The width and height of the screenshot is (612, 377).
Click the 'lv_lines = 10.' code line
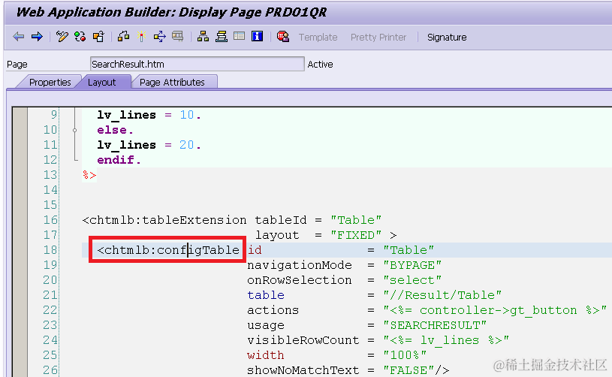pyautogui.click(x=149, y=115)
